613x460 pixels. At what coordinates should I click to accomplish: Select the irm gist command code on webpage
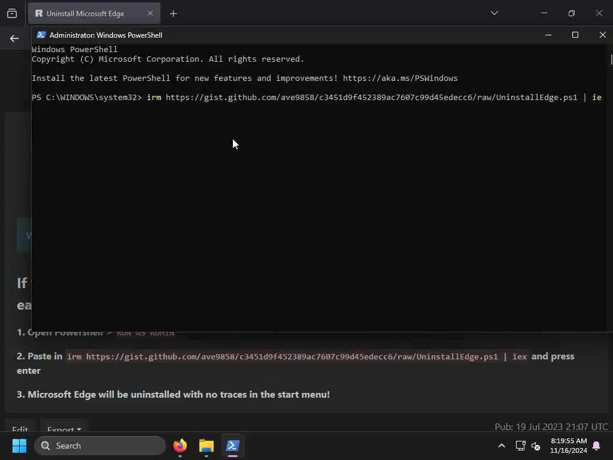297,356
